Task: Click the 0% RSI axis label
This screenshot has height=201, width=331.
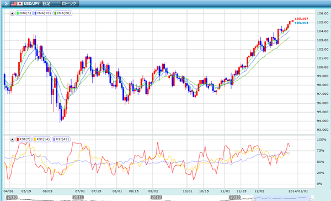Action: click(x=319, y=184)
